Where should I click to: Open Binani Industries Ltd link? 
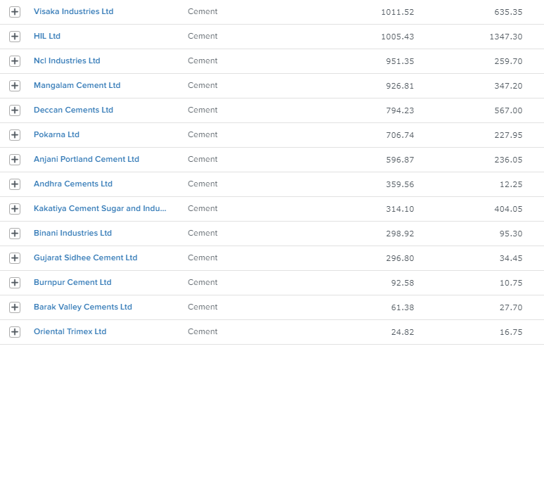click(x=72, y=233)
